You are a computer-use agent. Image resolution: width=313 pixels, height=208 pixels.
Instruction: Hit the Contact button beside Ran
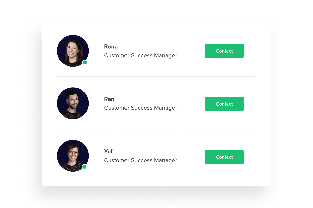(x=224, y=104)
